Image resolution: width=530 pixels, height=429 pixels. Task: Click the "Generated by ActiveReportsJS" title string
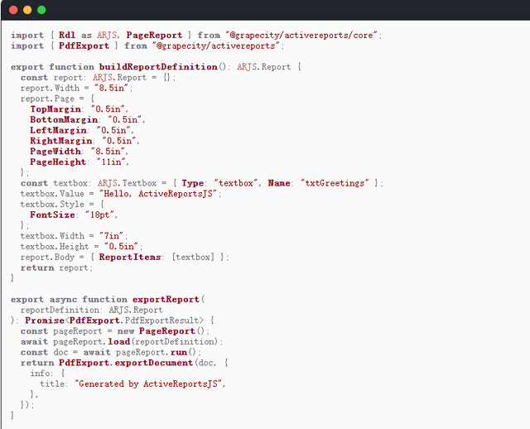click(149, 384)
